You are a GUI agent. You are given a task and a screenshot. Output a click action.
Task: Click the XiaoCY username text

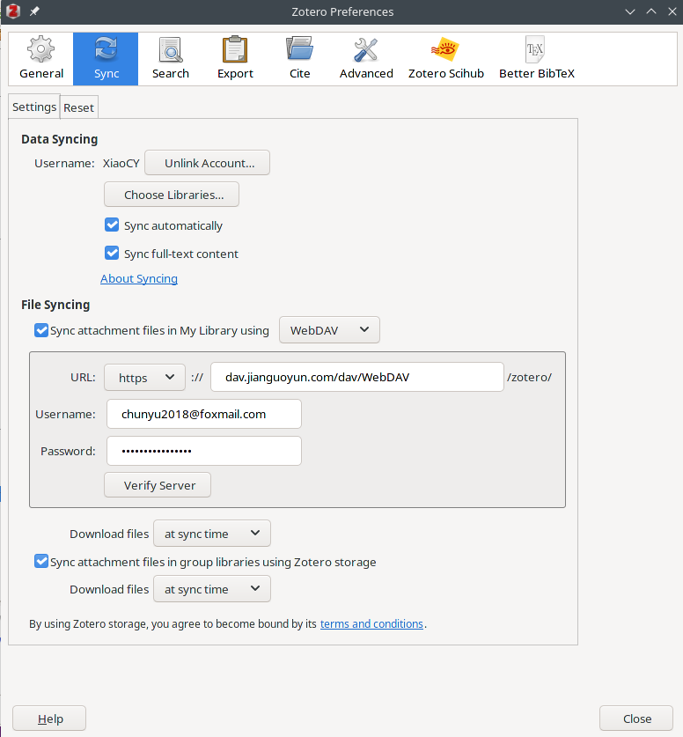121,163
